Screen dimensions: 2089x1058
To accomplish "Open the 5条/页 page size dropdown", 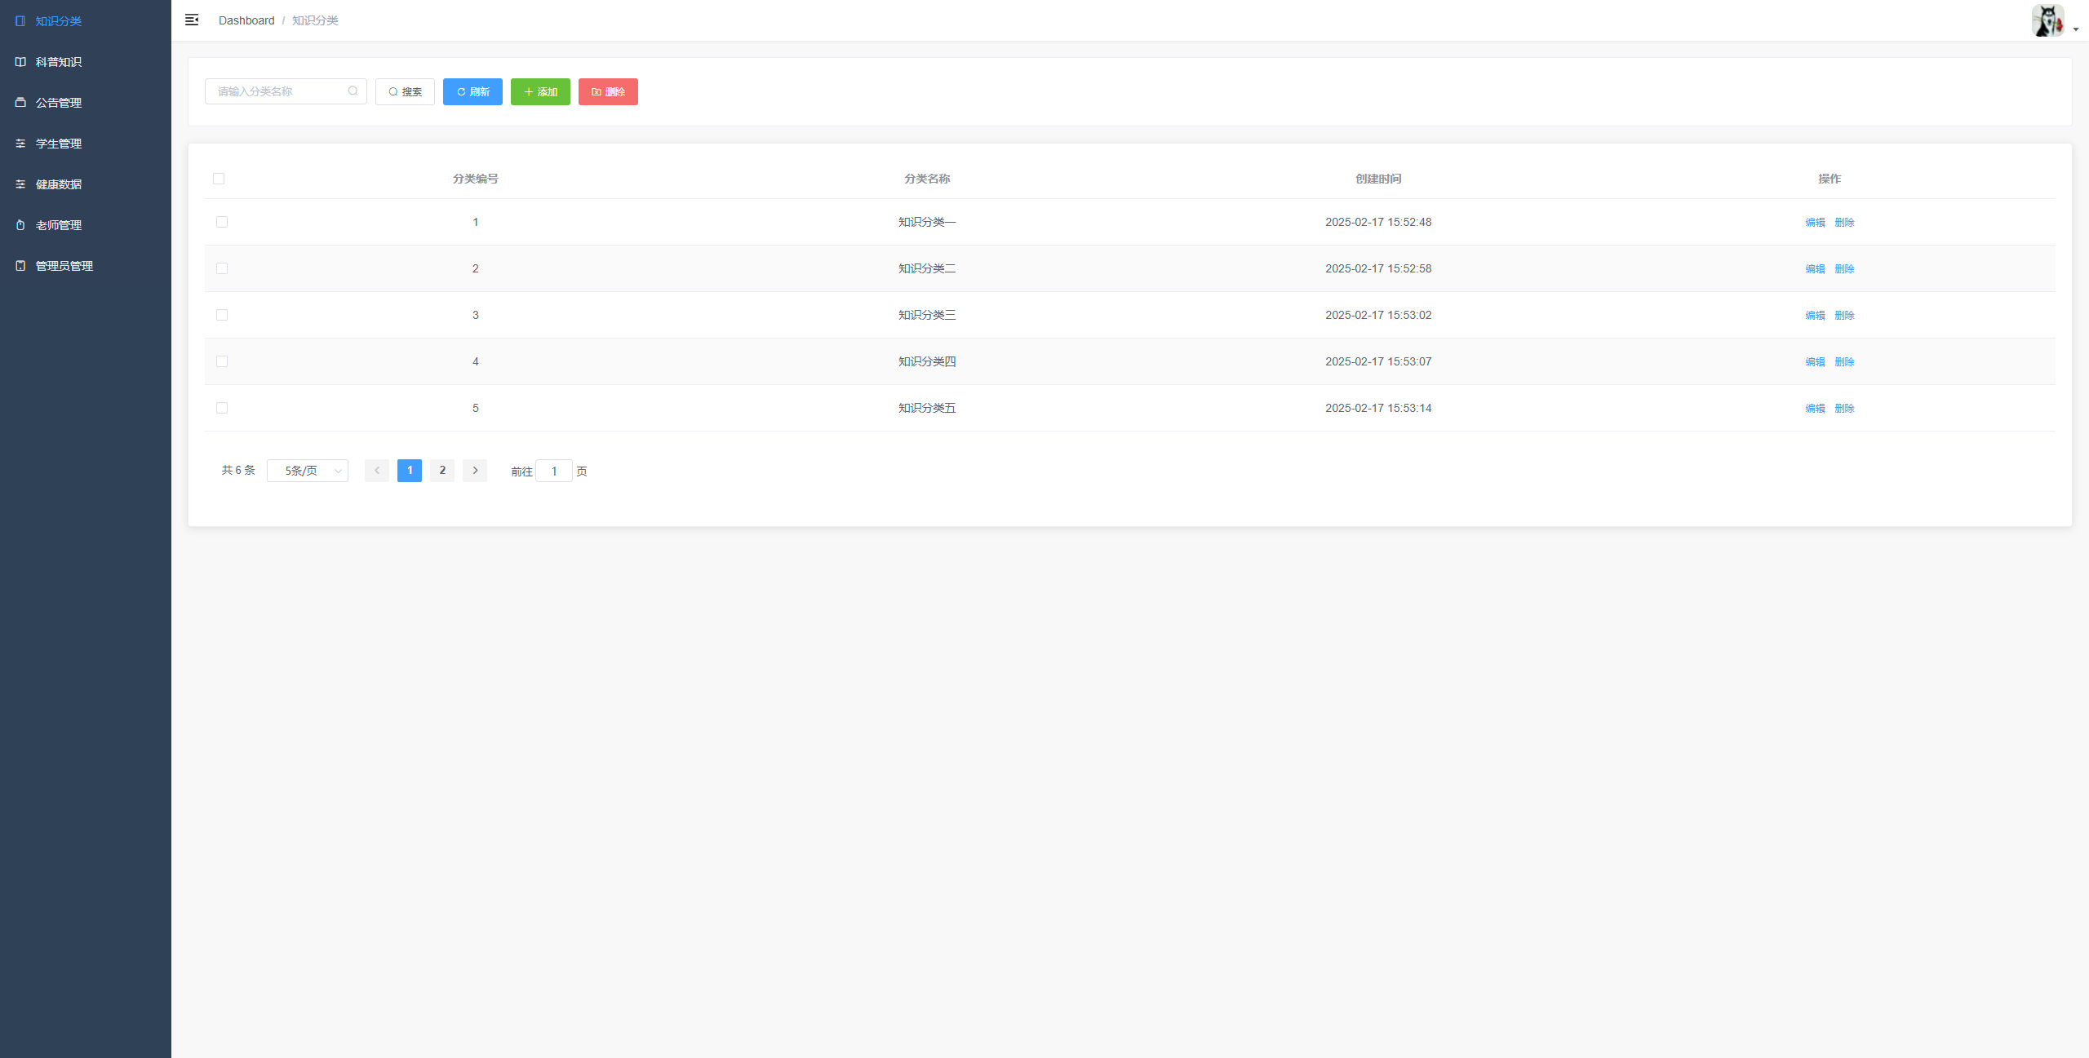I will pos(308,471).
